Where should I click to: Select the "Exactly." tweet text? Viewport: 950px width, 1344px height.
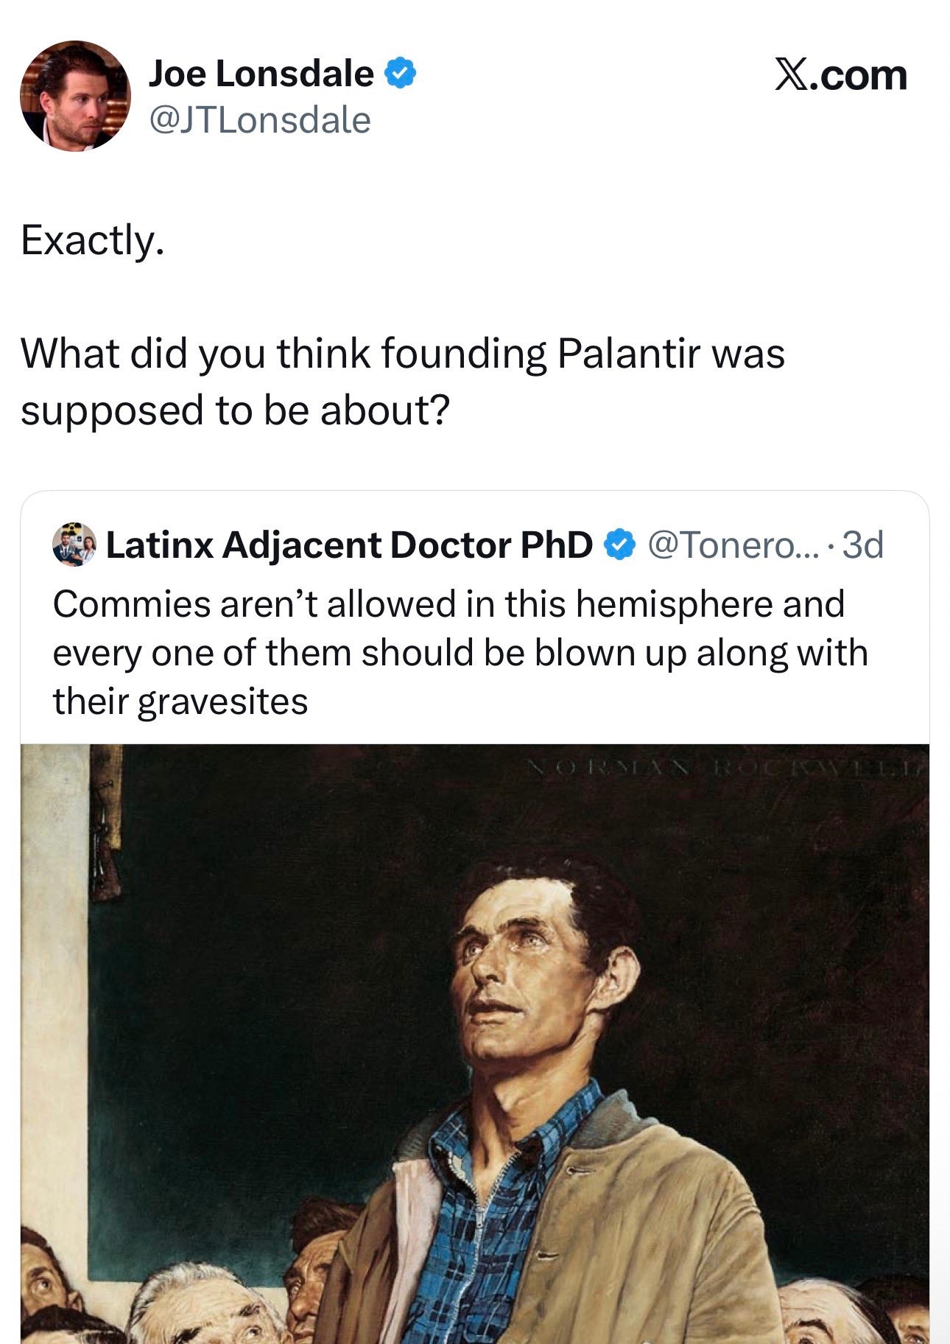click(x=92, y=239)
